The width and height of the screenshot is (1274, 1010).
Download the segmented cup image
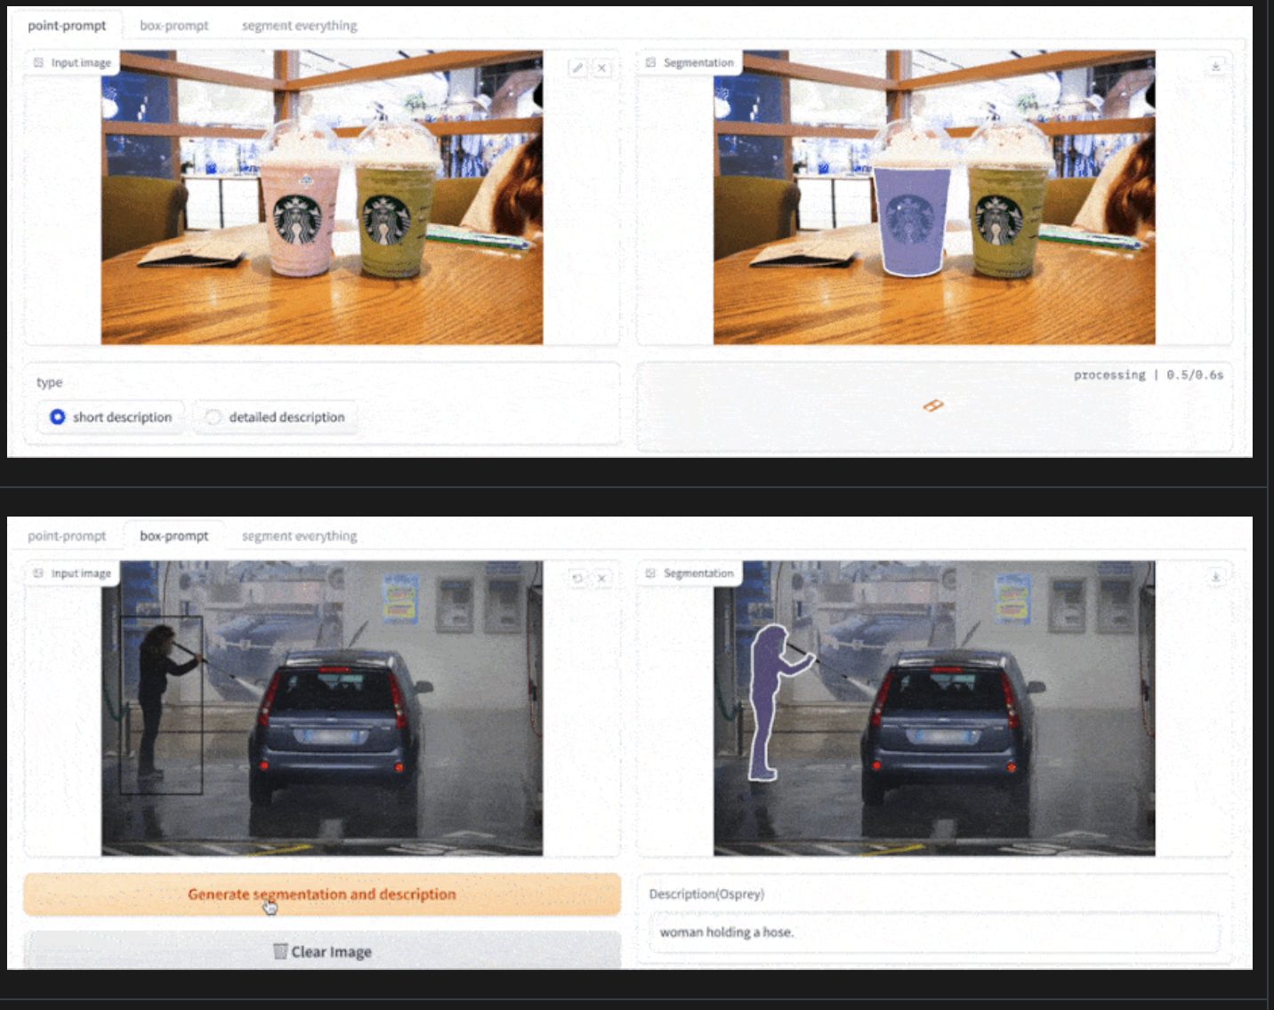[x=1215, y=67]
